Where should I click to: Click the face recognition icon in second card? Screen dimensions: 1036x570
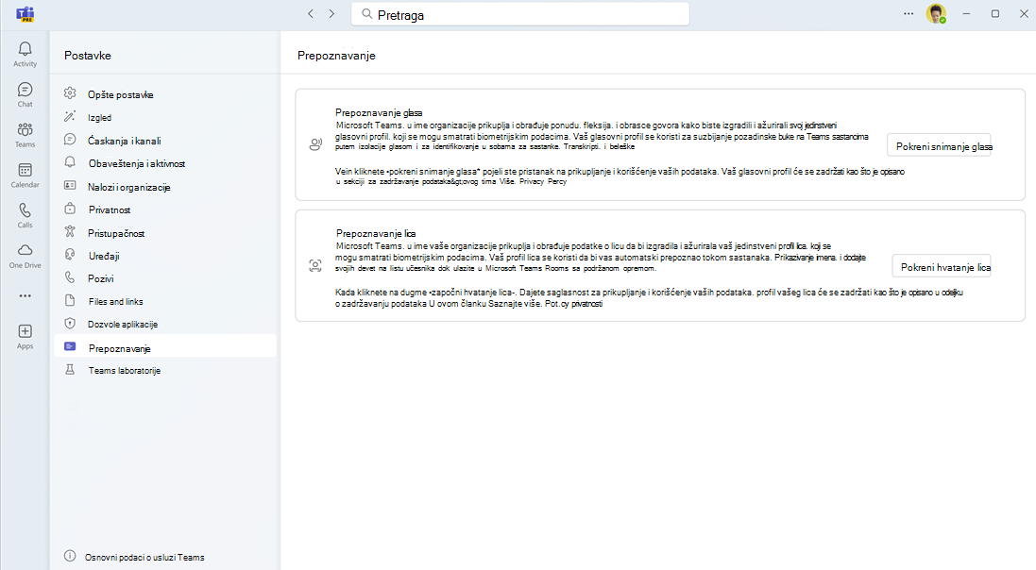point(315,265)
